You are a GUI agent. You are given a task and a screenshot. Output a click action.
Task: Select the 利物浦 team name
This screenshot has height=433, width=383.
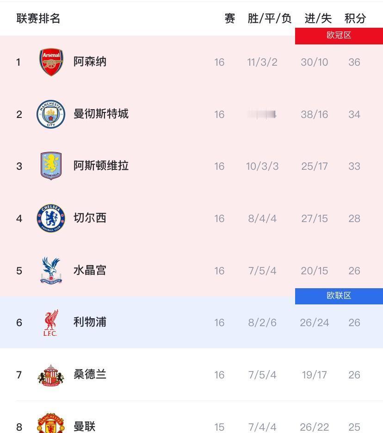pyautogui.click(x=90, y=322)
